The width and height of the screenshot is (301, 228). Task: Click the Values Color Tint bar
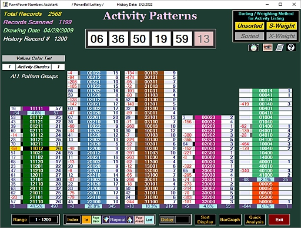34,58
